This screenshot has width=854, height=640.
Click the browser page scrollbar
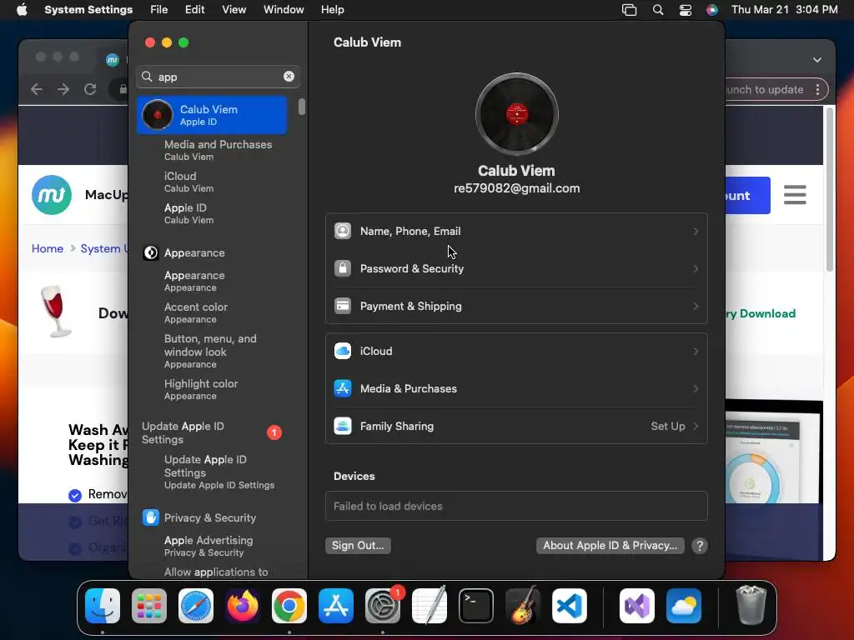click(830, 189)
